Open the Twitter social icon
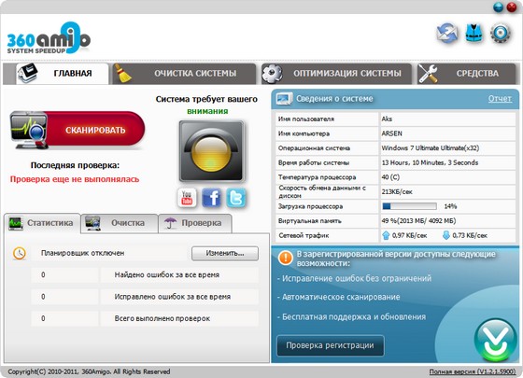The width and height of the screenshot is (523, 378). point(236,198)
